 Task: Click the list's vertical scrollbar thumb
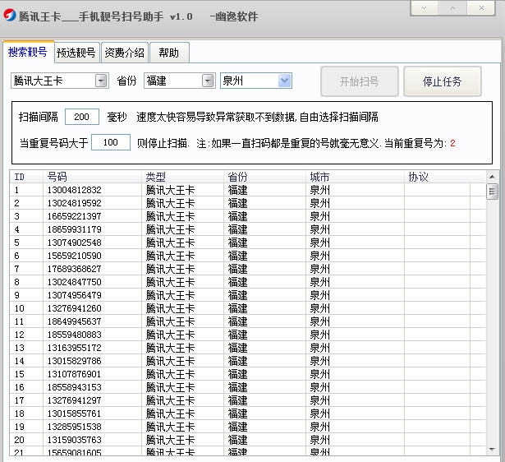click(x=493, y=192)
